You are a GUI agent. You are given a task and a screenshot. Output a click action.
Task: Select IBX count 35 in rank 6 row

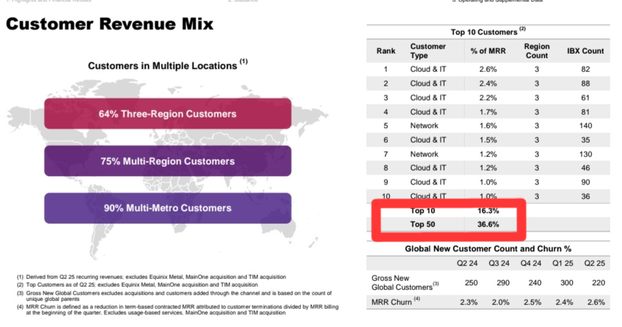click(586, 139)
